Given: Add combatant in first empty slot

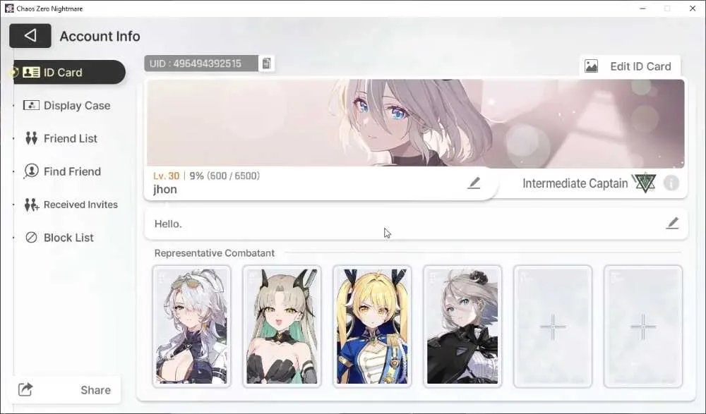Looking at the screenshot, I should click(553, 327).
